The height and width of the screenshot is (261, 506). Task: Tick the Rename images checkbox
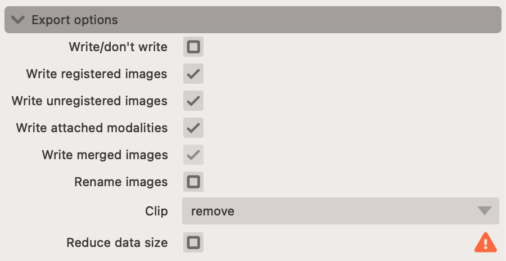coord(193,182)
